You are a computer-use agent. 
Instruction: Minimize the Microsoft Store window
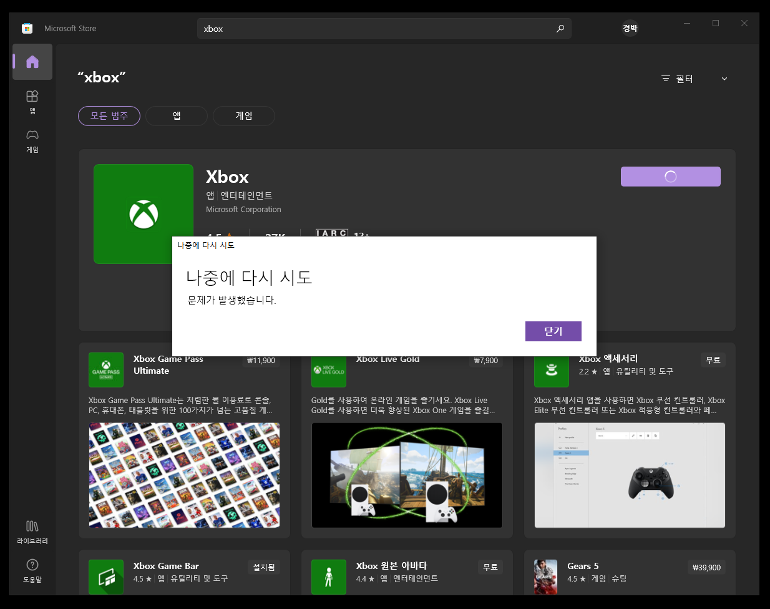point(687,23)
